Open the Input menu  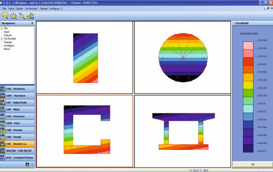[x=11, y=8]
